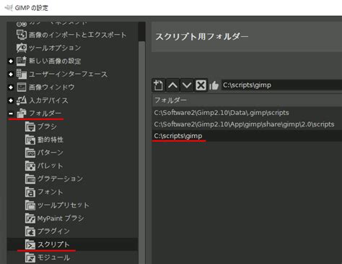
Task: Click the add new folder icon
Action: (x=158, y=85)
